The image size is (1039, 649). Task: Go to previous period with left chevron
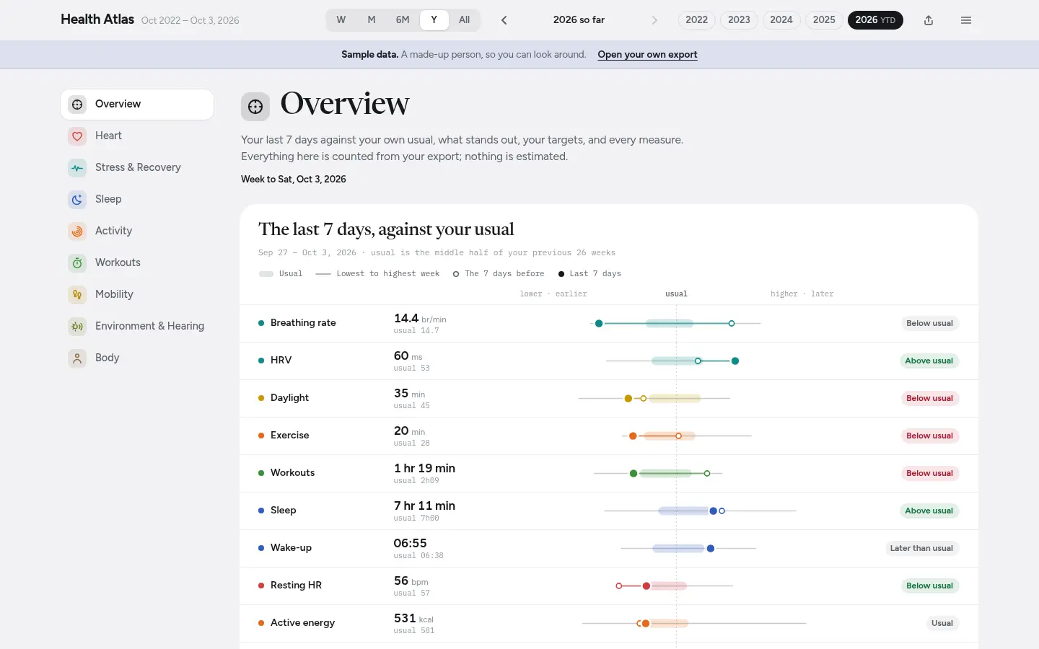point(504,20)
